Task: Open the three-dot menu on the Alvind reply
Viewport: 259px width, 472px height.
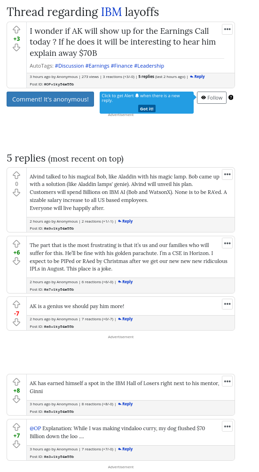Action: 228,174
